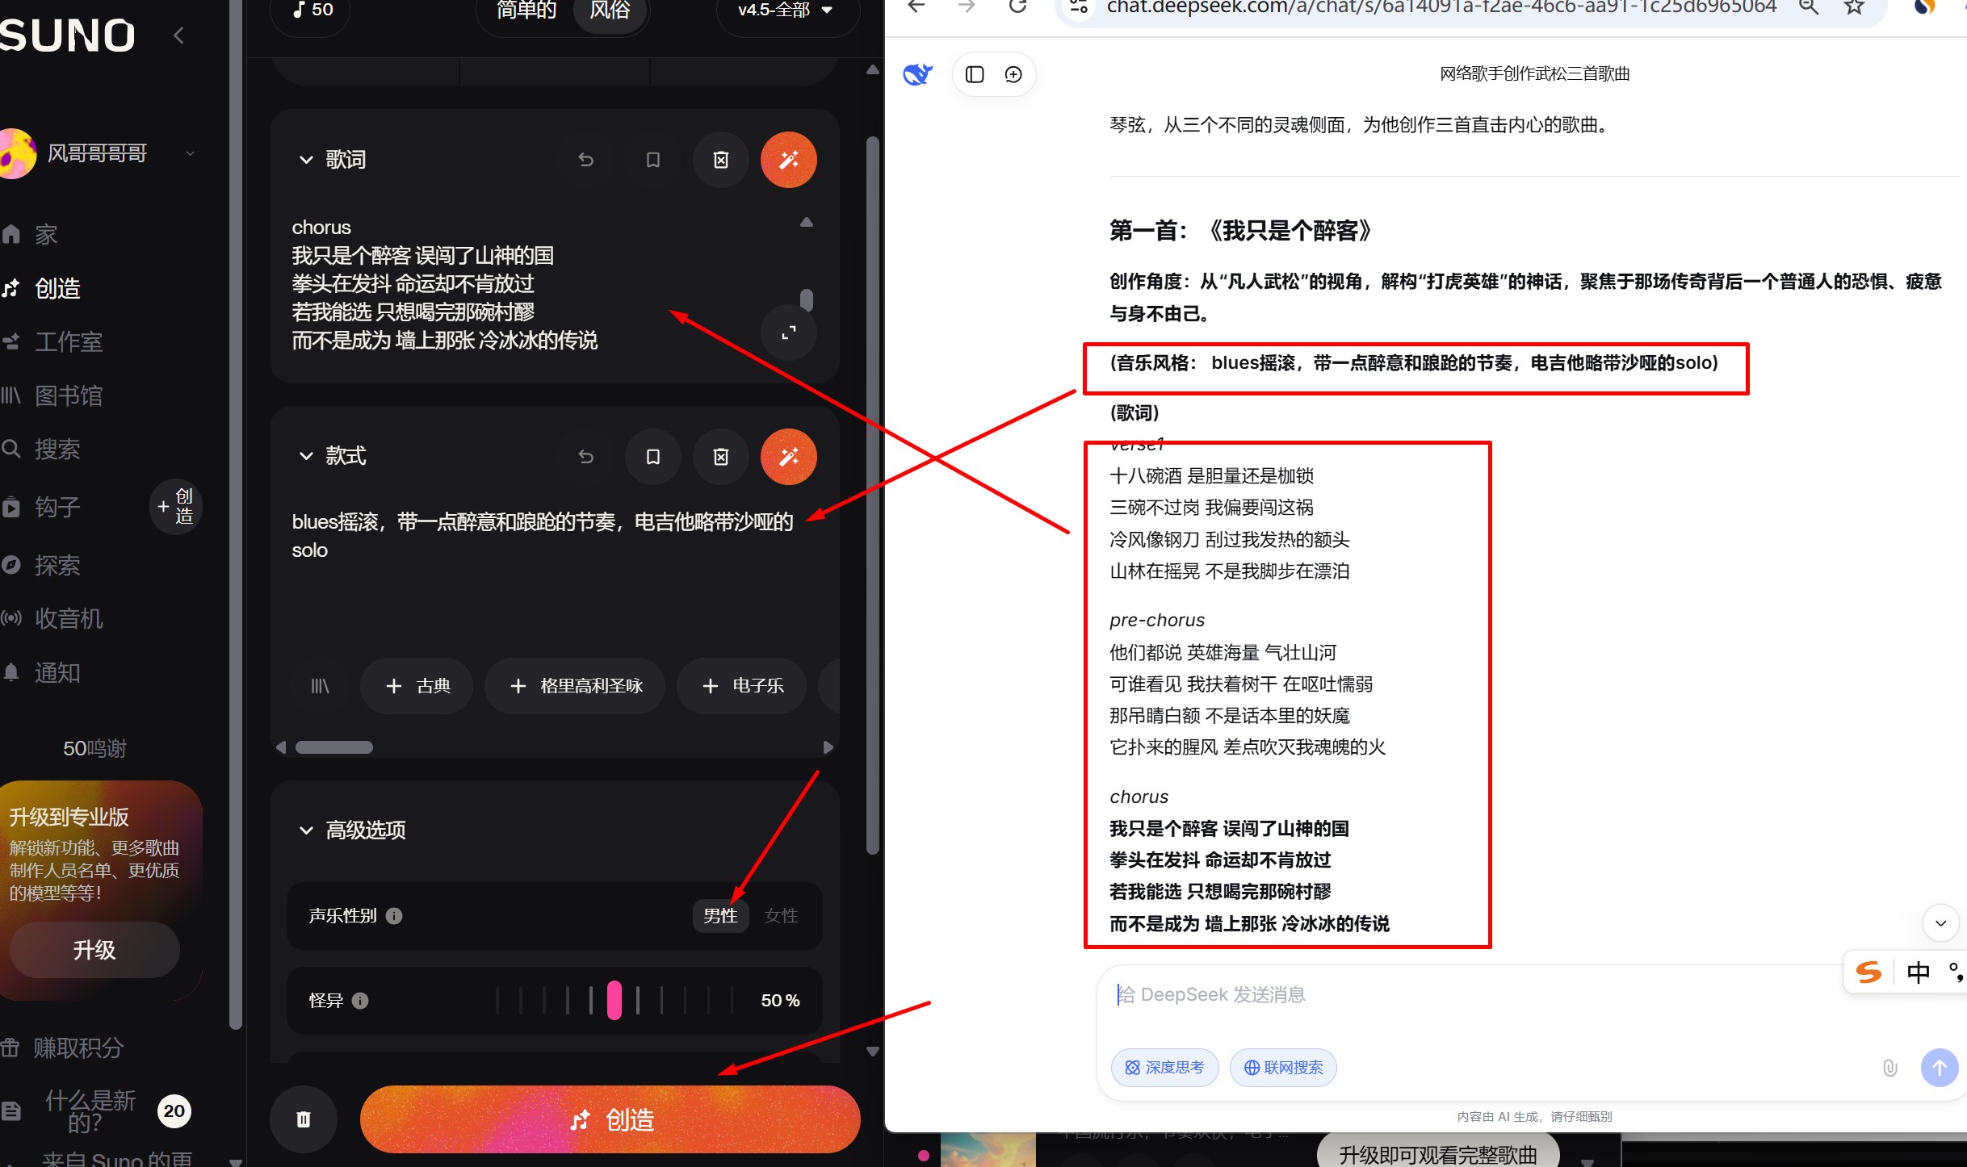Open a new DeepSeek chat
The image size is (1967, 1167).
[x=1013, y=74]
